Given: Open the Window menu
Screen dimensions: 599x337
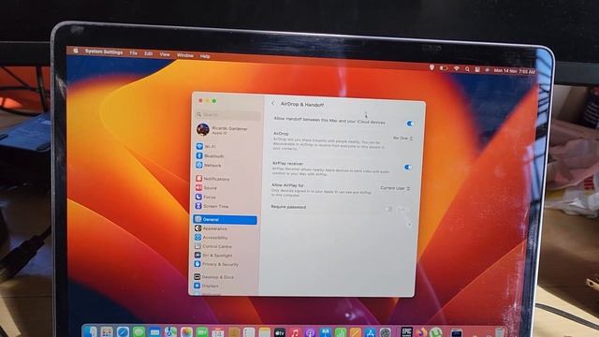Looking at the screenshot, I should pos(185,55).
